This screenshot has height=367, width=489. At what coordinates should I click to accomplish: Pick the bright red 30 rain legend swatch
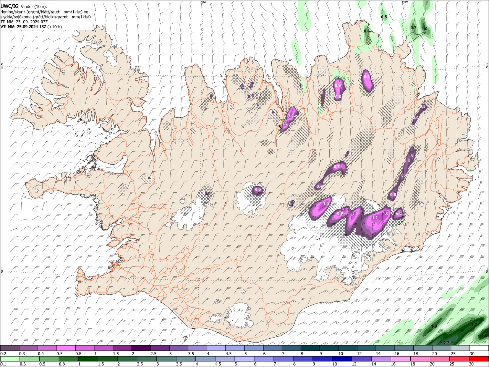point(479,359)
